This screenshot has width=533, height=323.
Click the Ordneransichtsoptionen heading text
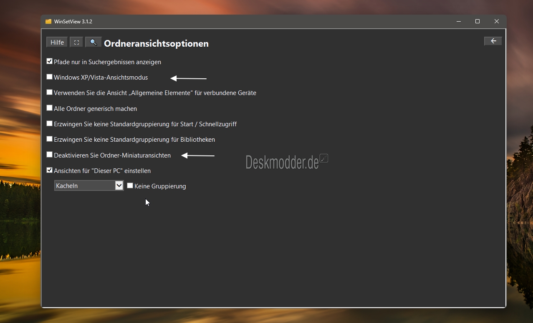(156, 43)
